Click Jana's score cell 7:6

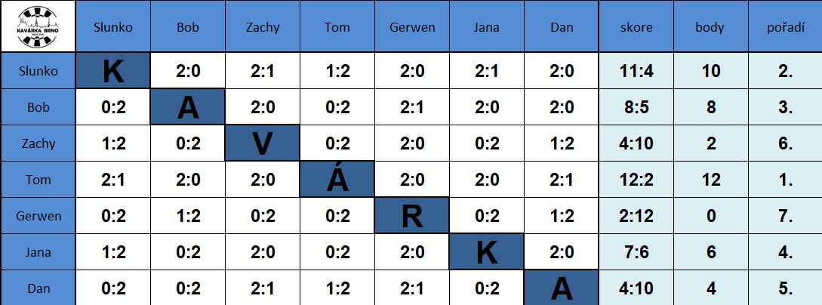[x=636, y=252]
